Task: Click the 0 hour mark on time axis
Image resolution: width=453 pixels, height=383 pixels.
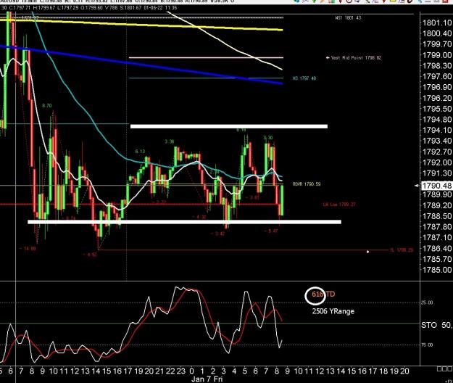Action: pos(191,371)
